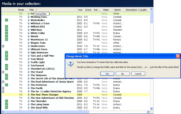Click the lock icon beside The Pacific
The width and height of the screenshot is (181, 114).
pos(3,88)
